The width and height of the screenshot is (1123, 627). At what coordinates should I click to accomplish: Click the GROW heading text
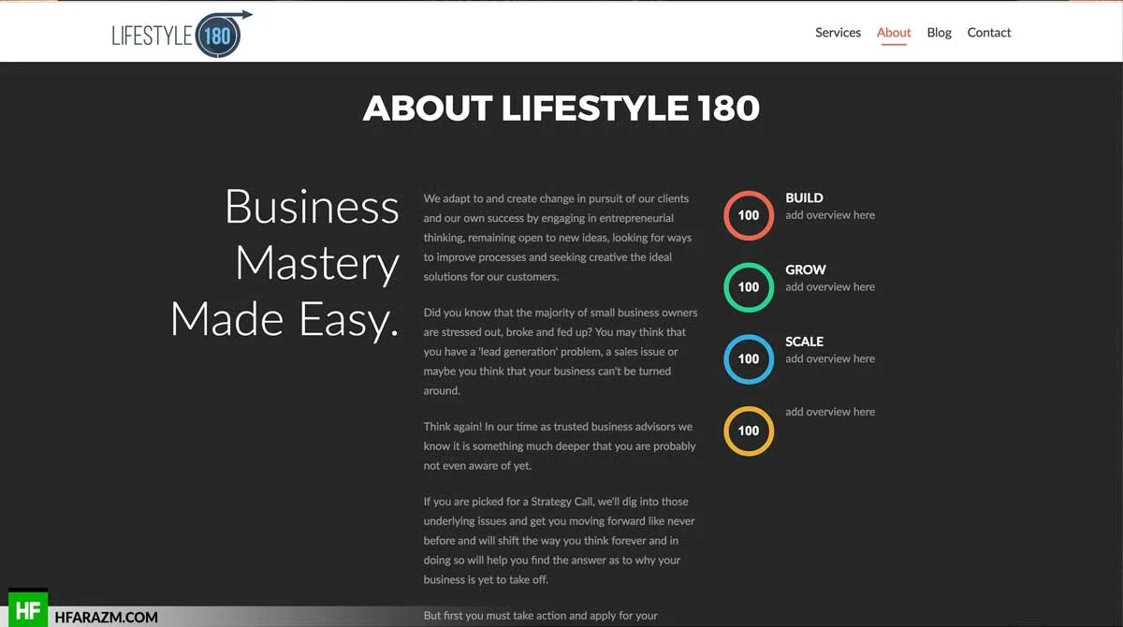click(805, 270)
